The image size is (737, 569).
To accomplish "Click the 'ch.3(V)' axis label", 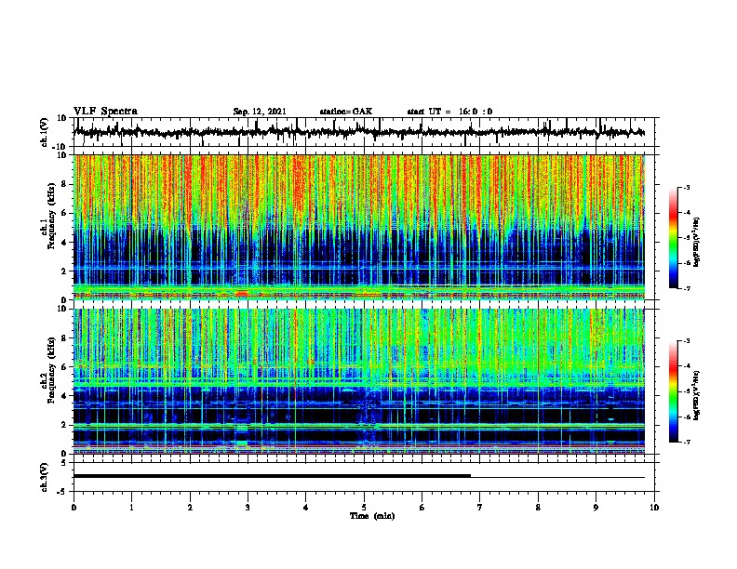I will (45, 477).
